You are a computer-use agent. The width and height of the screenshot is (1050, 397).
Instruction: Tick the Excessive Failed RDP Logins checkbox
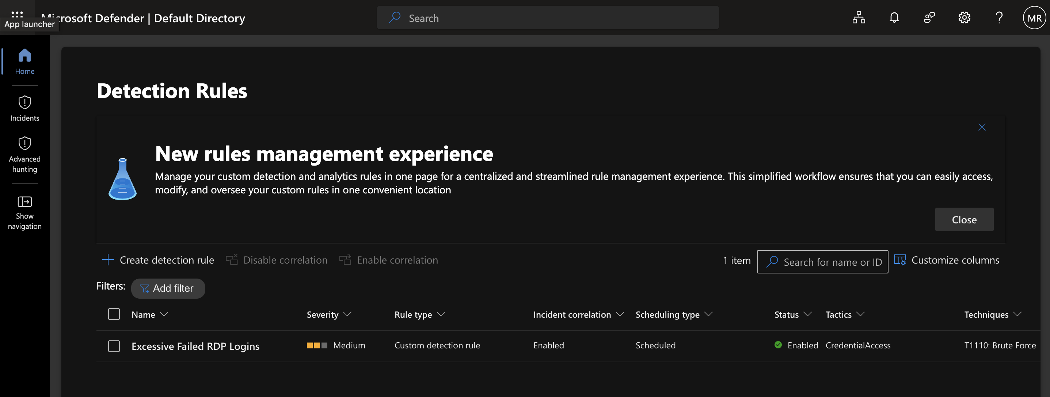(114, 346)
